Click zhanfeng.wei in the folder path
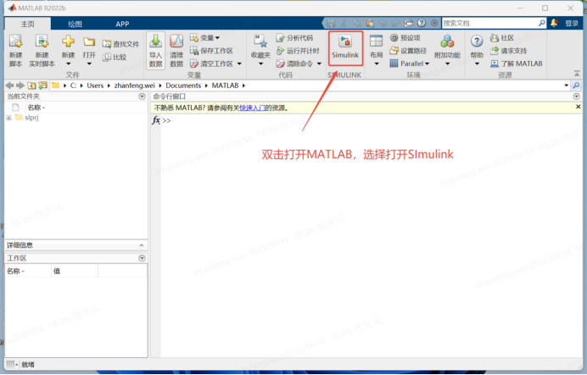The width and height of the screenshot is (587, 375). [134, 85]
